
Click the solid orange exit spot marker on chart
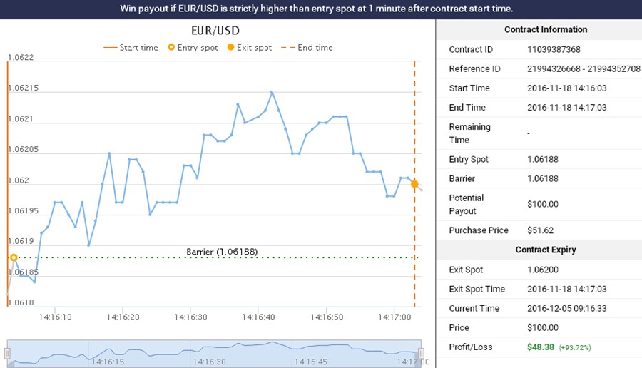tap(414, 184)
